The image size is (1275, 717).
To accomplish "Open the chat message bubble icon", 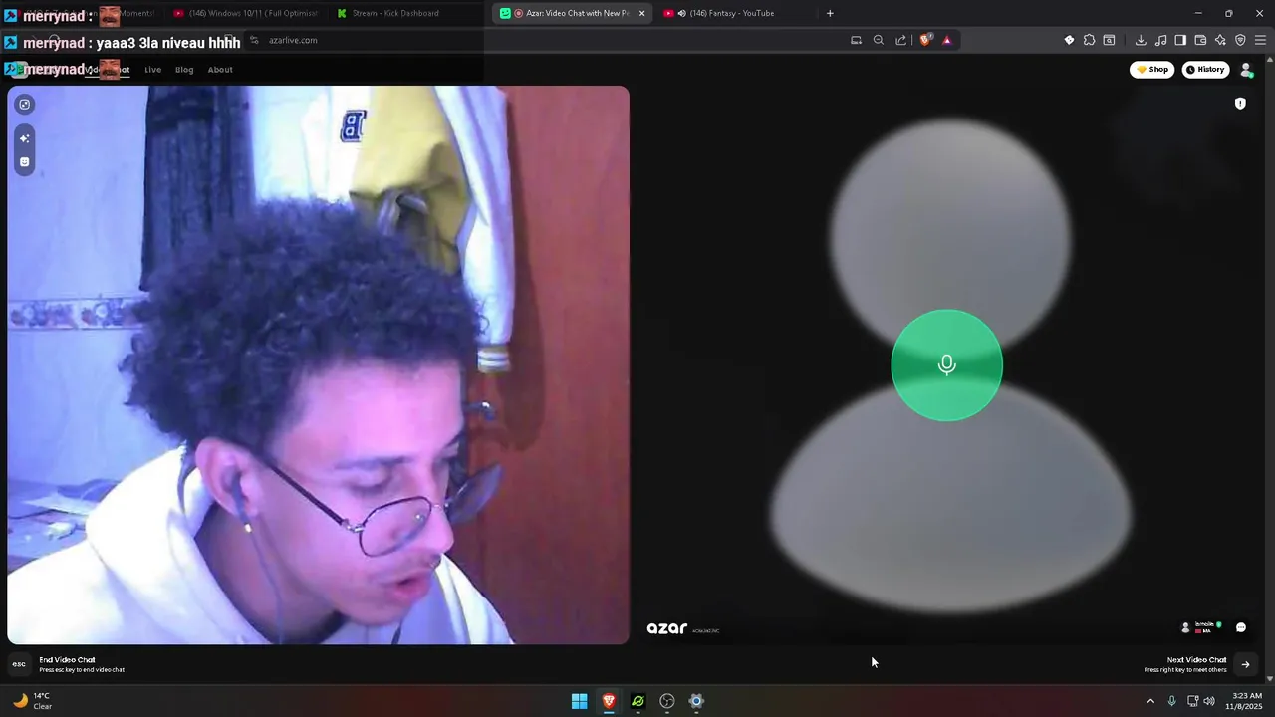I will [1240, 627].
